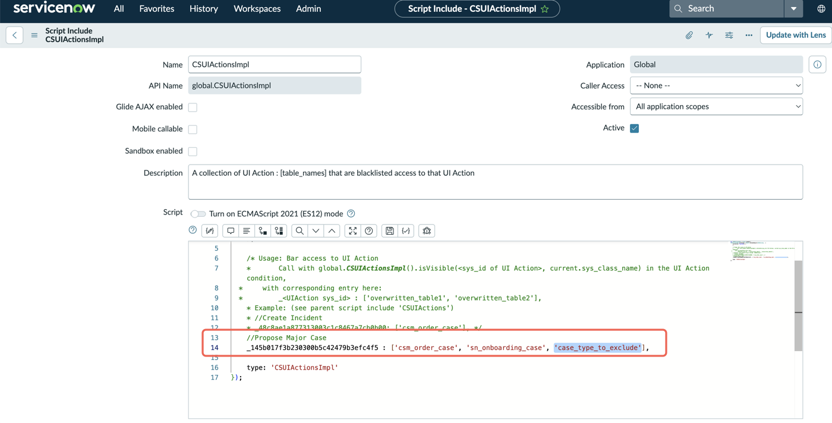Screen dimensions: 832x423
Task: Open the script debugger bug icon
Action: pos(427,231)
